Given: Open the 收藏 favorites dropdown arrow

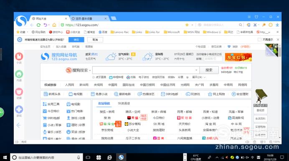Looking at the screenshot, I should (28, 32).
